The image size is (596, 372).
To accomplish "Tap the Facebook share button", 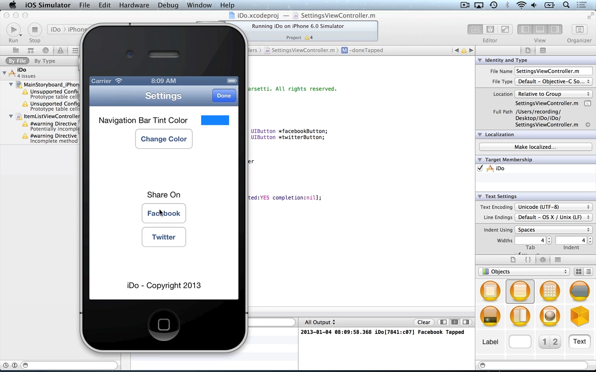I will pos(164,213).
